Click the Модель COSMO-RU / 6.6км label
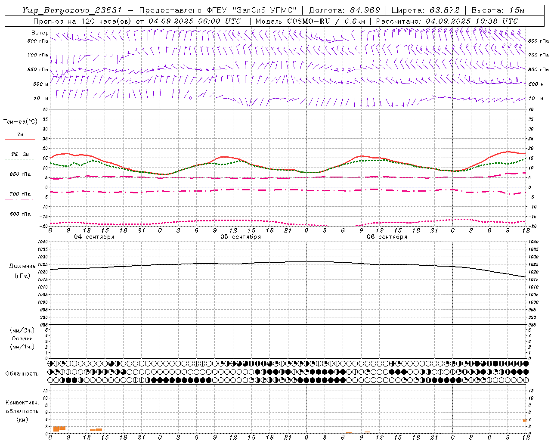The width and height of the screenshot is (551, 441). click(x=310, y=21)
